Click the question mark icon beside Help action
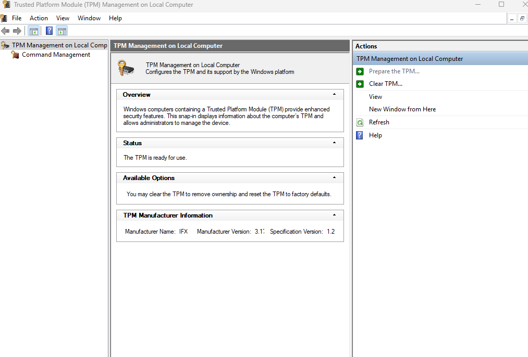This screenshot has height=357, width=528. [x=360, y=135]
